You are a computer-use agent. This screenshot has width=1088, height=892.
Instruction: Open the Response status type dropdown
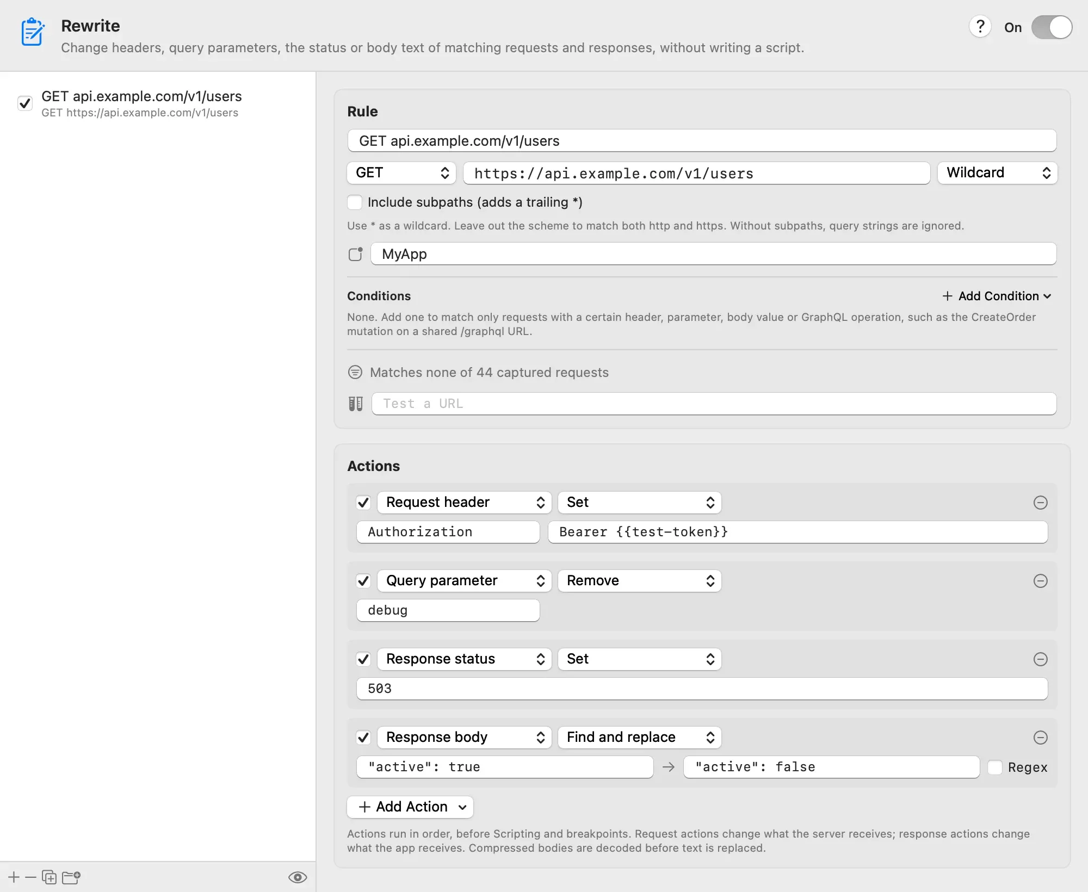pos(465,659)
